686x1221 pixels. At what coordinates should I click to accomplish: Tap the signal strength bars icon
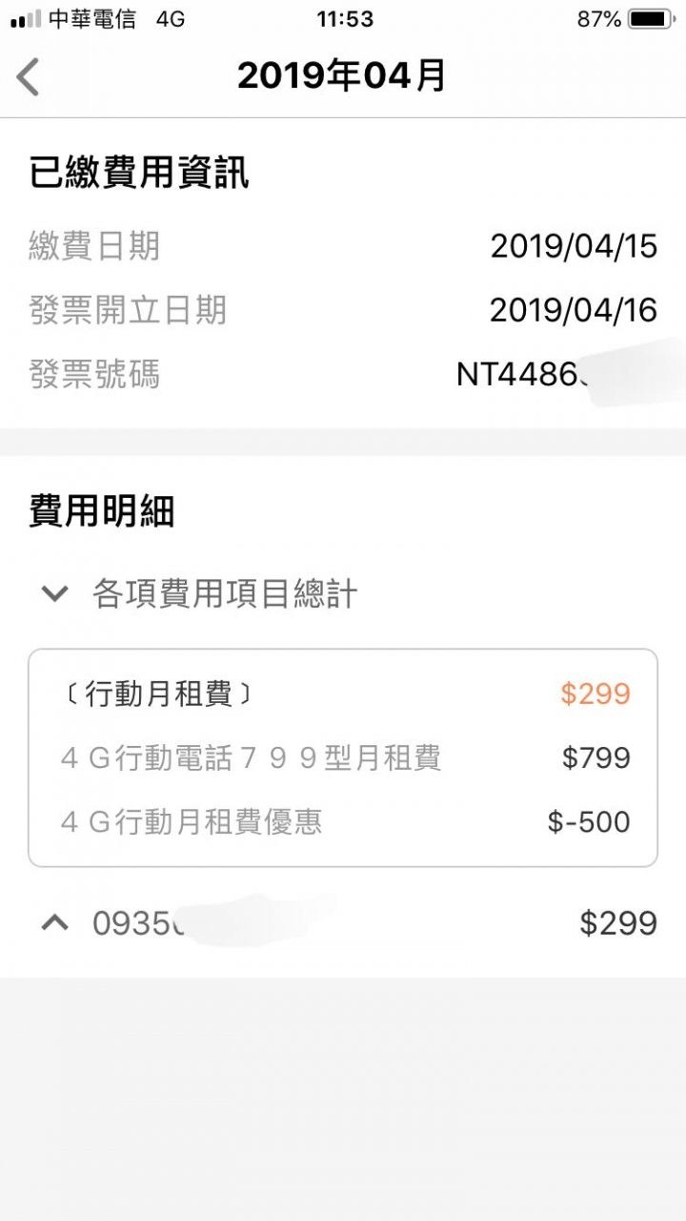point(25,18)
